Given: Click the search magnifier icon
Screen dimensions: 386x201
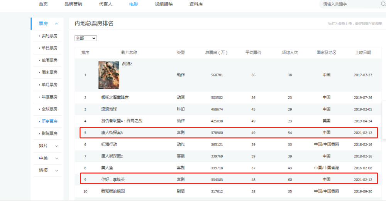Looking at the screenshot, I should (x=383, y=4).
